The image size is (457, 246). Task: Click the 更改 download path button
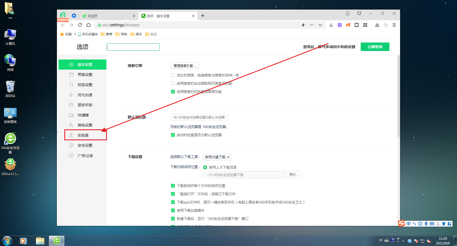click(x=294, y=175)
